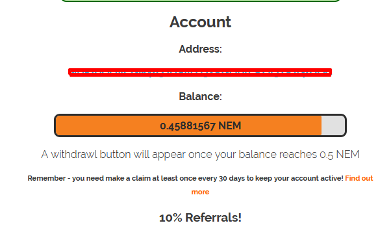Viewport: 391px width, 234px height.
Task: Open the "Find out" link
Action: coord(359,178)
